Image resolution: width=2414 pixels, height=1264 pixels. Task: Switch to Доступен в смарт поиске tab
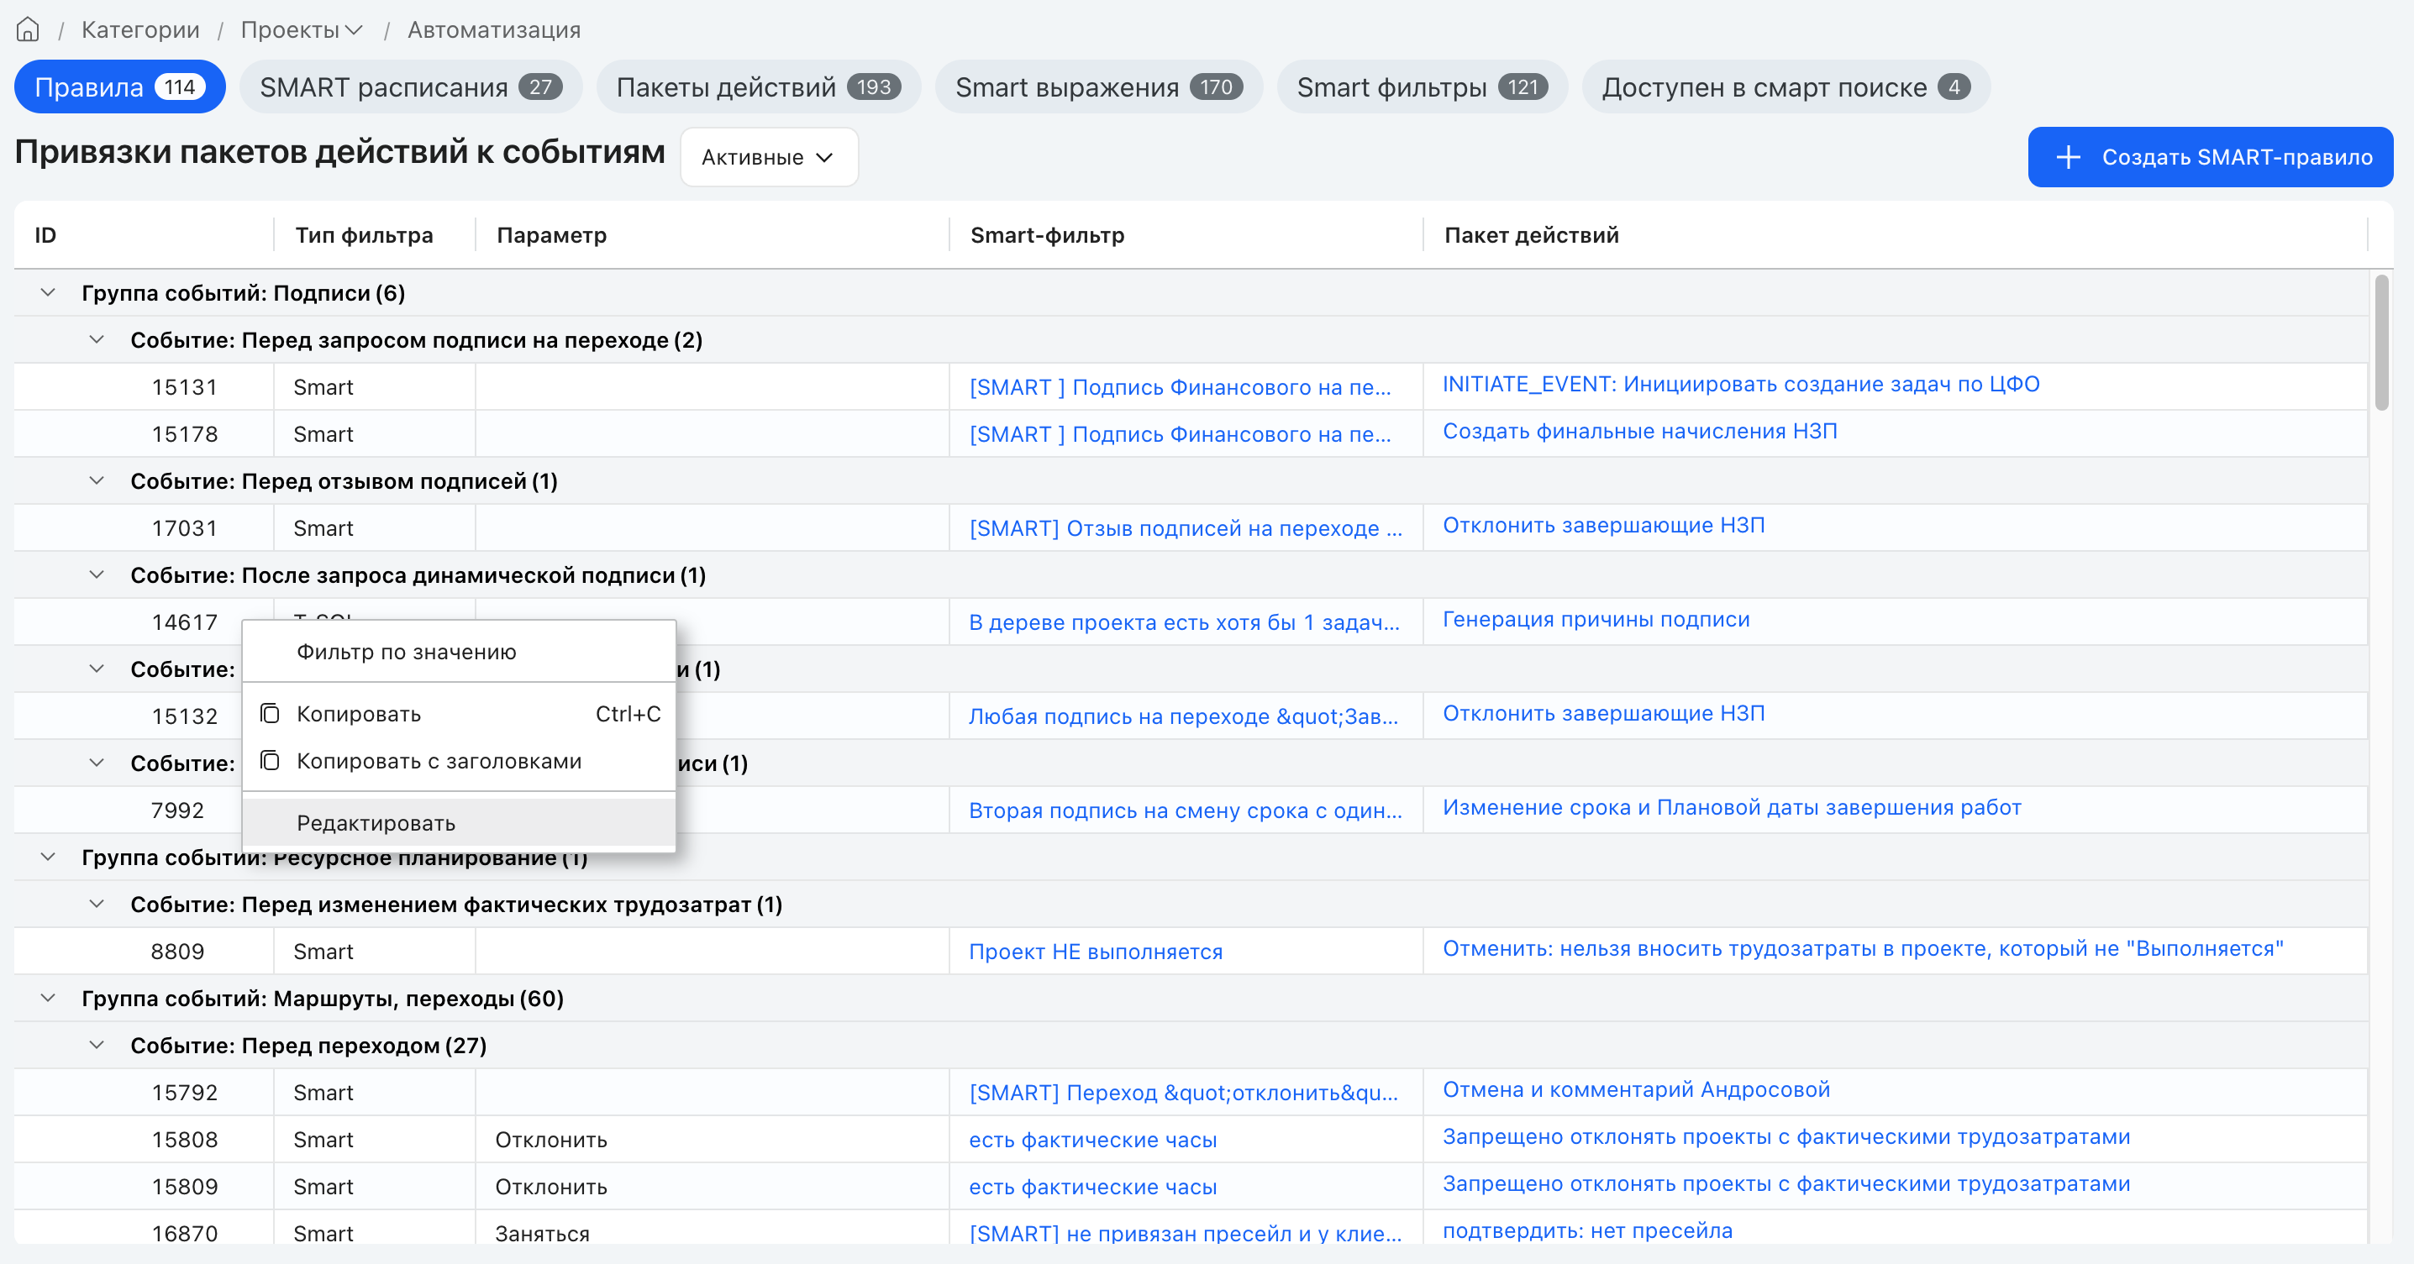click(x=1786, y=87)
